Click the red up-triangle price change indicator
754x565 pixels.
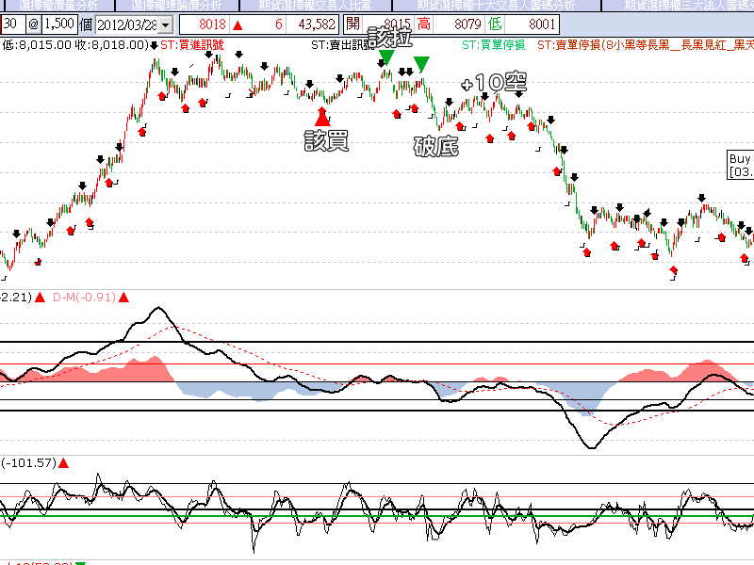pos(238,25)
